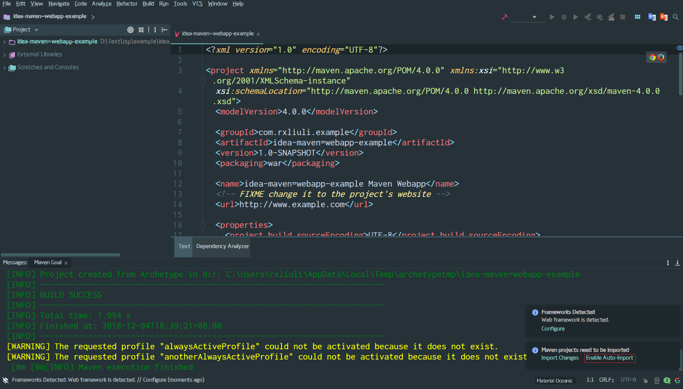Click the target Scroll from Source icon

click(x=130, y=30)
